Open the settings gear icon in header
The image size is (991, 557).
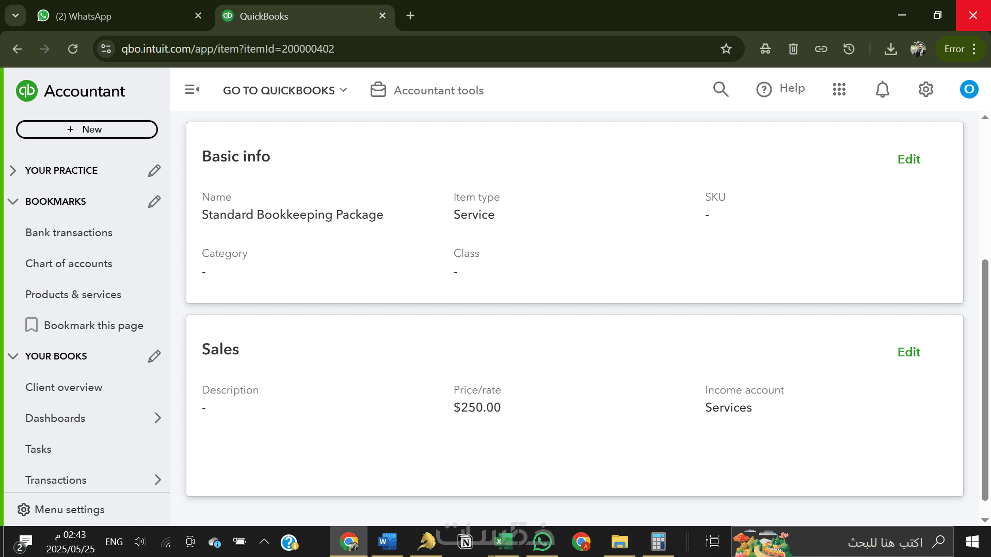[x=925, y=90]
